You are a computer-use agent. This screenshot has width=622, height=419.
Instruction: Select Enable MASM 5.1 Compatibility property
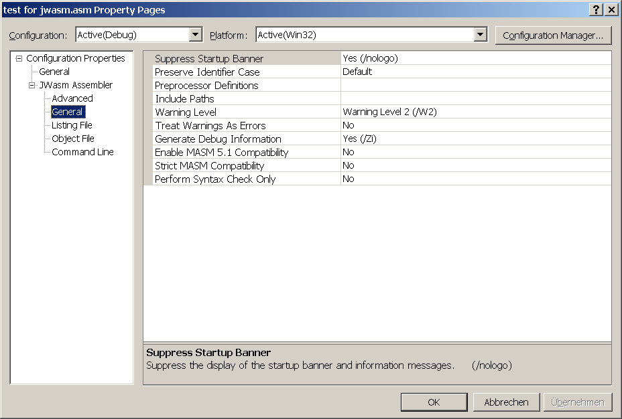tap(247, 153)
